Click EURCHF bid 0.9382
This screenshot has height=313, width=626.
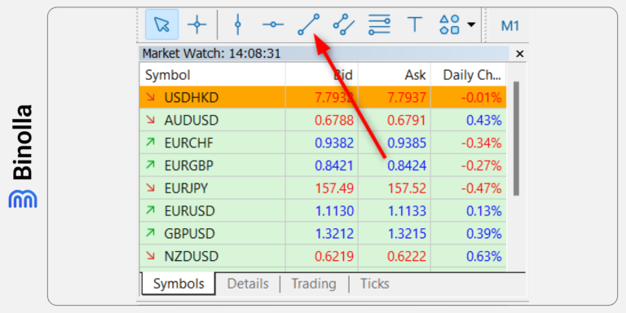tap(334, 143)
